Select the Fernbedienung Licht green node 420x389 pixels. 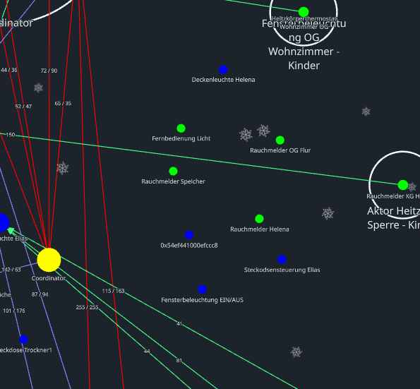click(x=181, y=128)
